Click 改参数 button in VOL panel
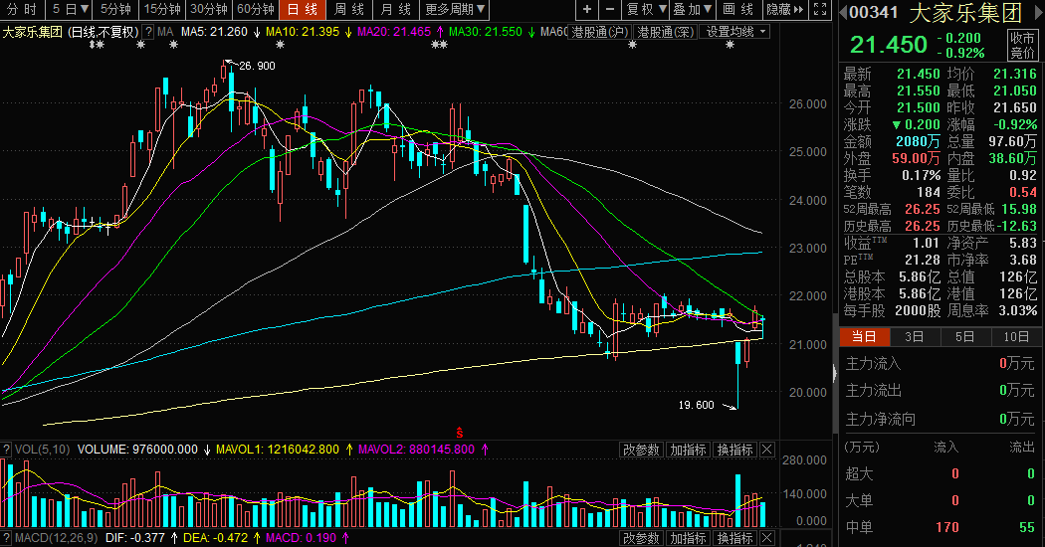This screenshot has height=547, width=1045. [x=641, y=451]
